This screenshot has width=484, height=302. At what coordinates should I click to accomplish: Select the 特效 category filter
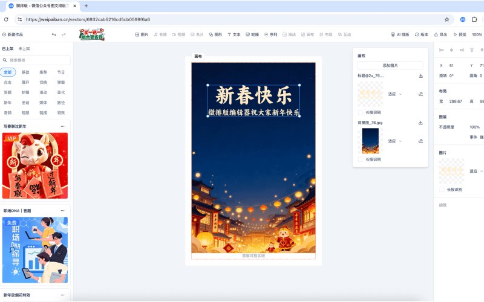pyautogui.click(x=61, y=113)
